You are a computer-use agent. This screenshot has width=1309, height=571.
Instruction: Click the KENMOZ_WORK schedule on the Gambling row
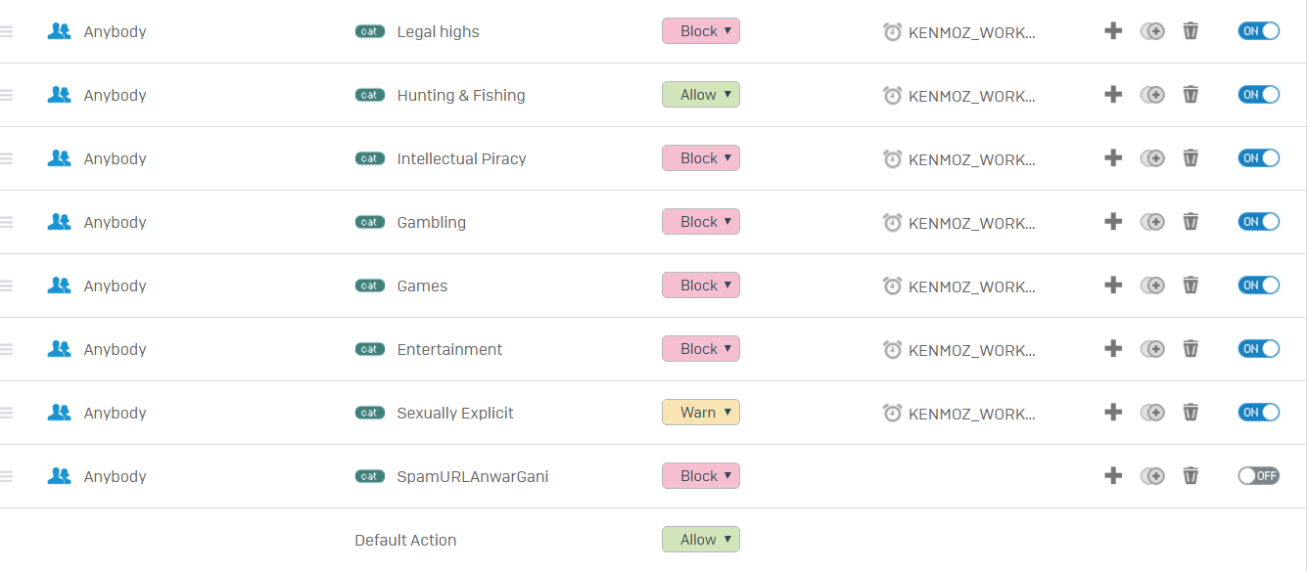[971, 223]
